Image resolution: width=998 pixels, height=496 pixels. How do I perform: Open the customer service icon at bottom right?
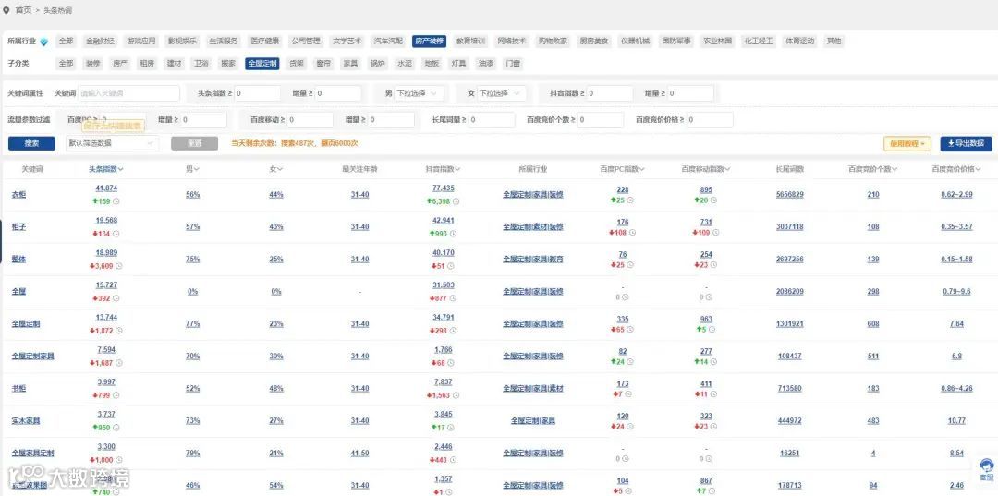[x=986, y=469]
